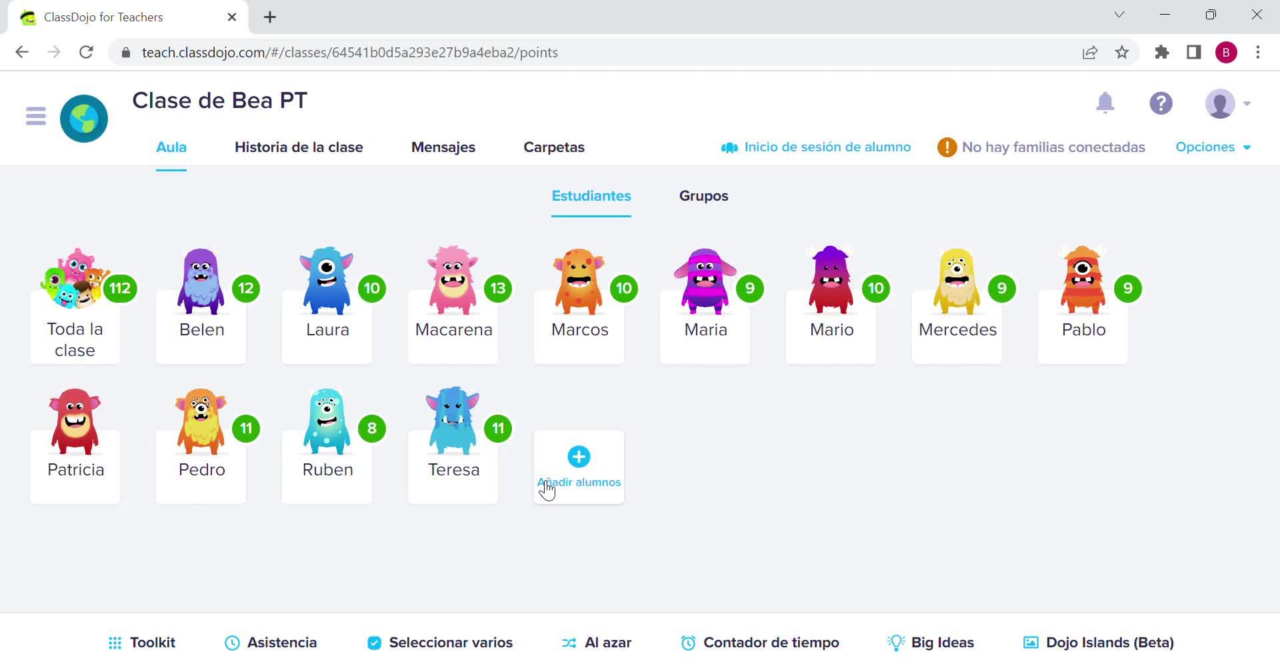This screenshot has height=672, width=1280.
Task: Open Dojo Islands (Beta)
Action: coord(1099,643)
